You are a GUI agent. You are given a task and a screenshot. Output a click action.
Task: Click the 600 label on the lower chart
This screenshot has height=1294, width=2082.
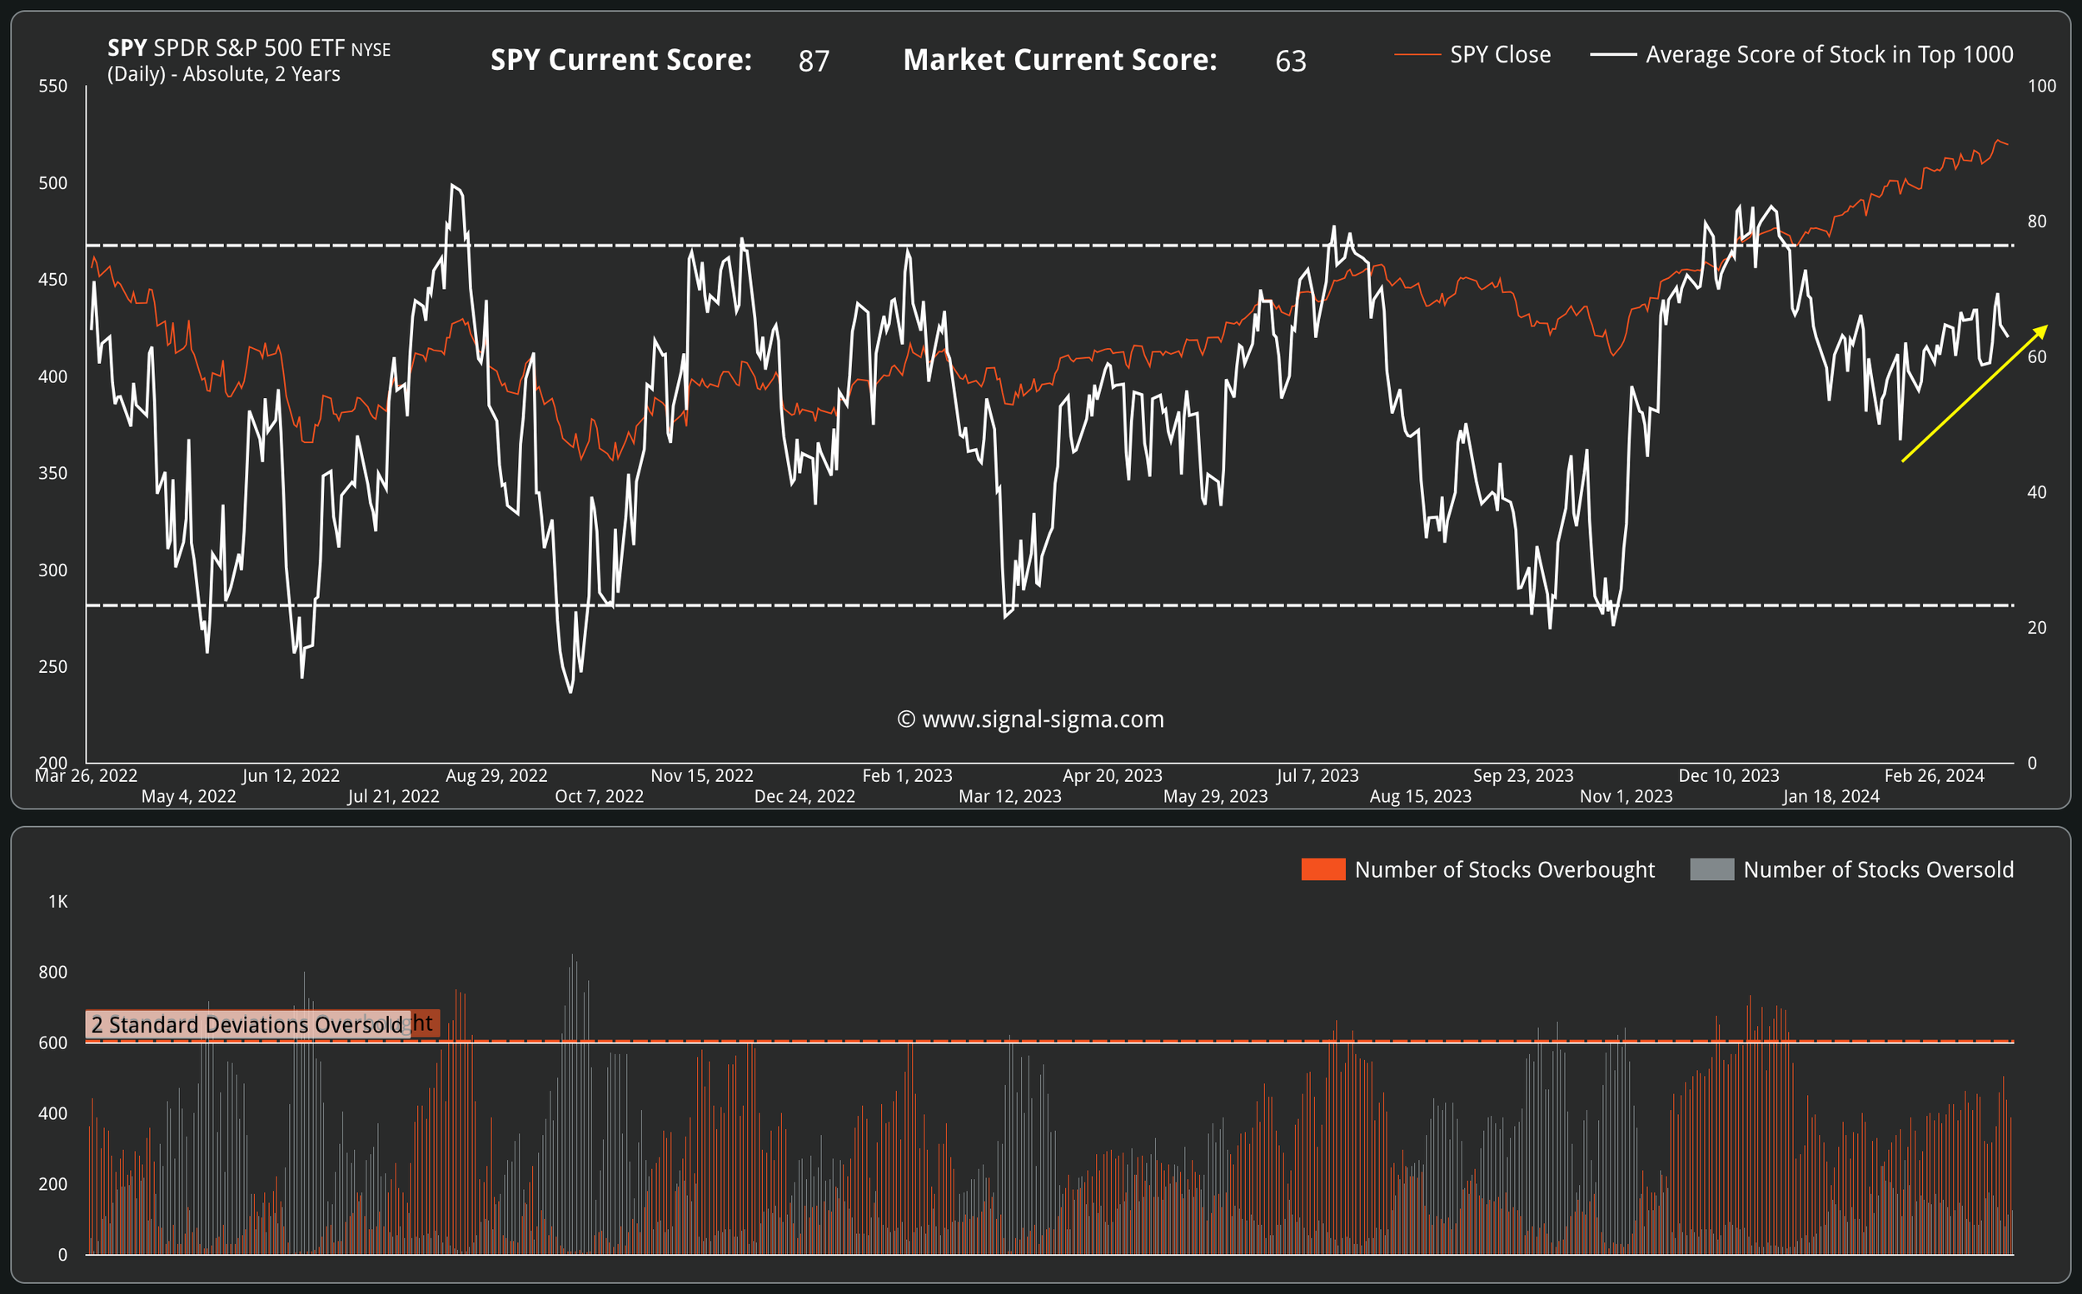pyautogui.click(x=53, y=1043)
